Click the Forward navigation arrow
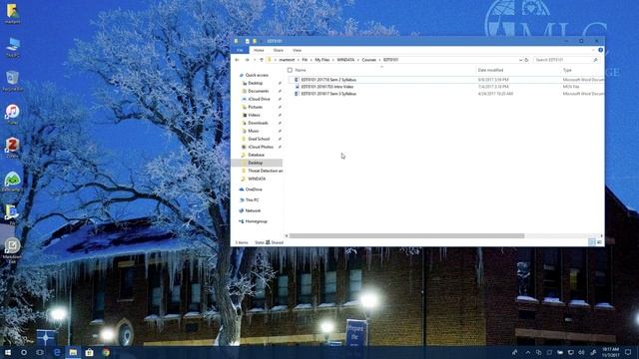This screenshot has height=359, width=639. (247, 60)
